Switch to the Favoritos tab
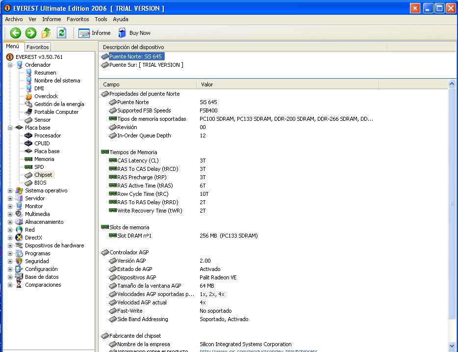The width and height of the screenshot is (458, 352). pos(38,47)
